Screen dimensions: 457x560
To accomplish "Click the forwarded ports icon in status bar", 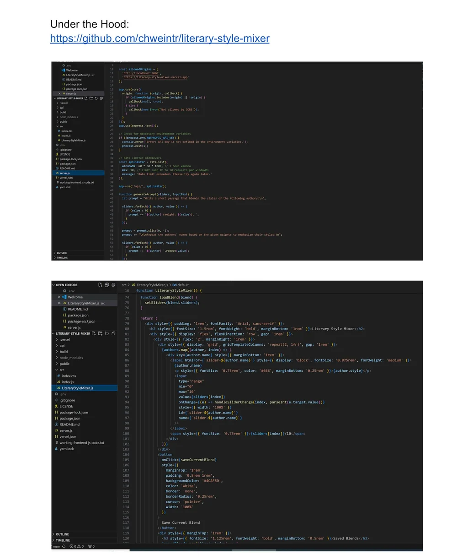I will coord(91,546).
